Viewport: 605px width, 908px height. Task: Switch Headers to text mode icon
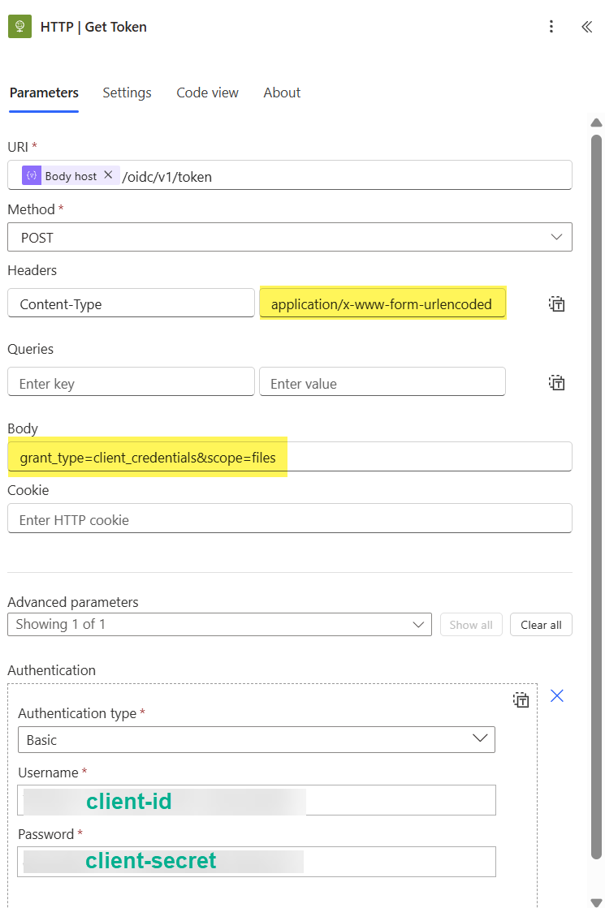coord(557,304)
